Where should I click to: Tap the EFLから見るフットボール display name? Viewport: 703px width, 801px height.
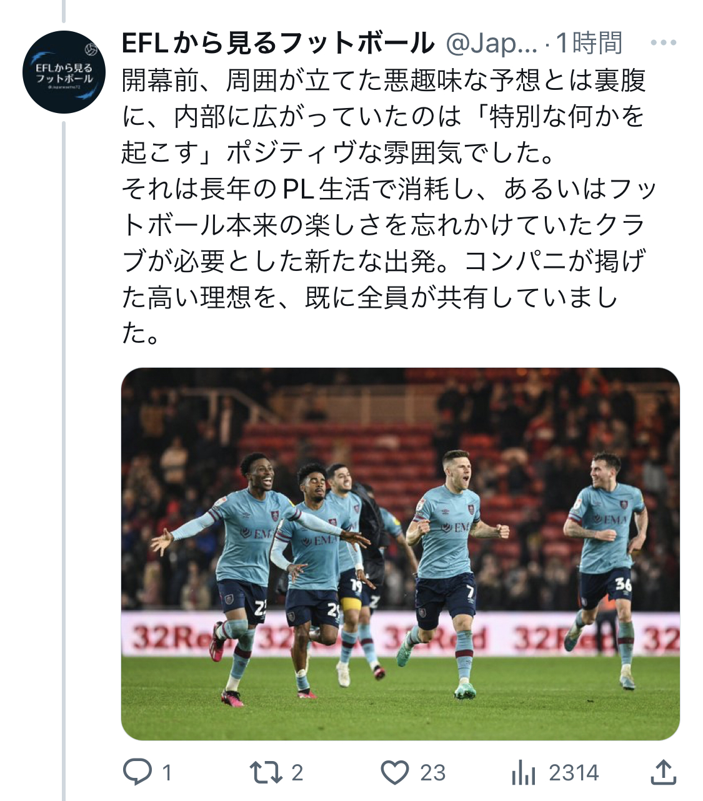pyautogui.click(x=277, y=43)
